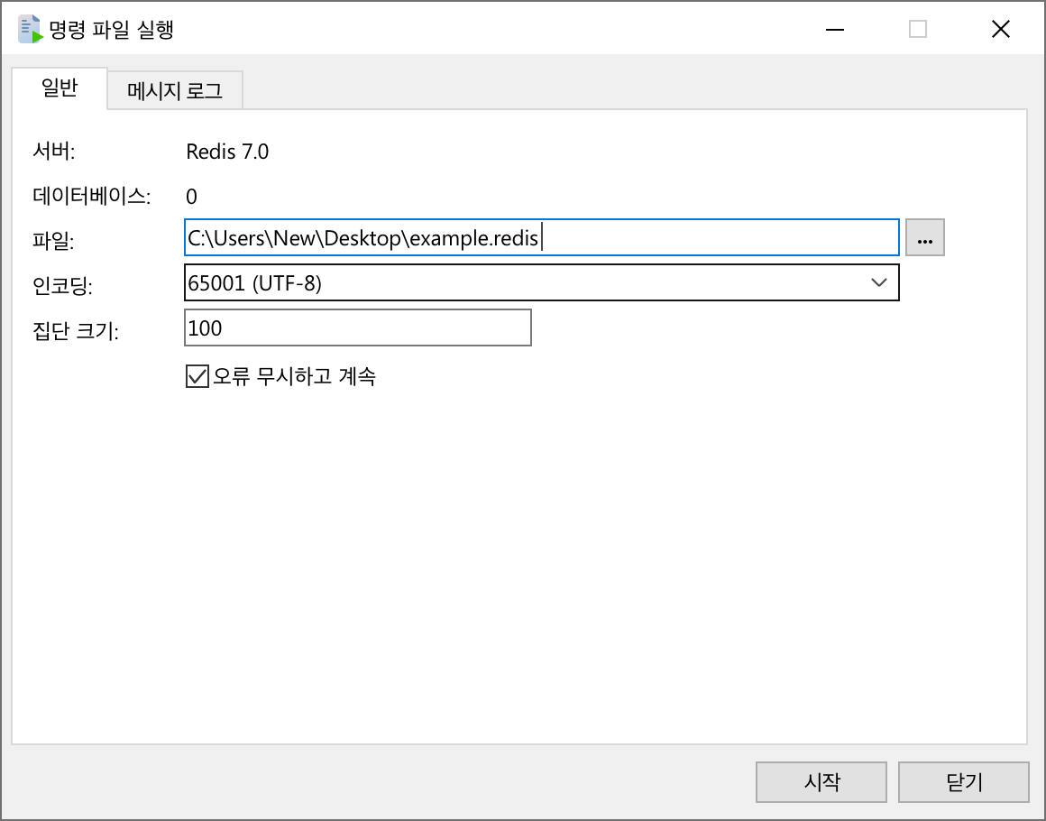The width and height of the screenshot is (1046, 821).
Task: Uncheck the 오류 무시하고 계속 checkbox
Action: pos(196,376)
